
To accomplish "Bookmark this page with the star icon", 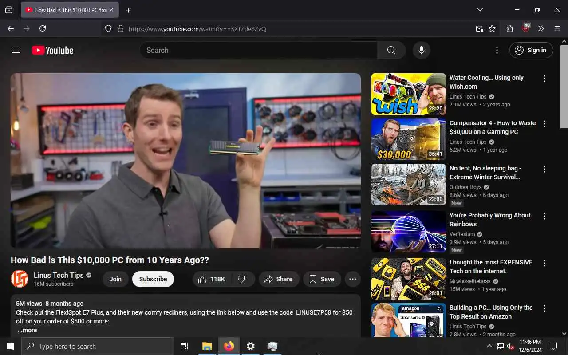I will pyautogui.click(x=492, y=28).
